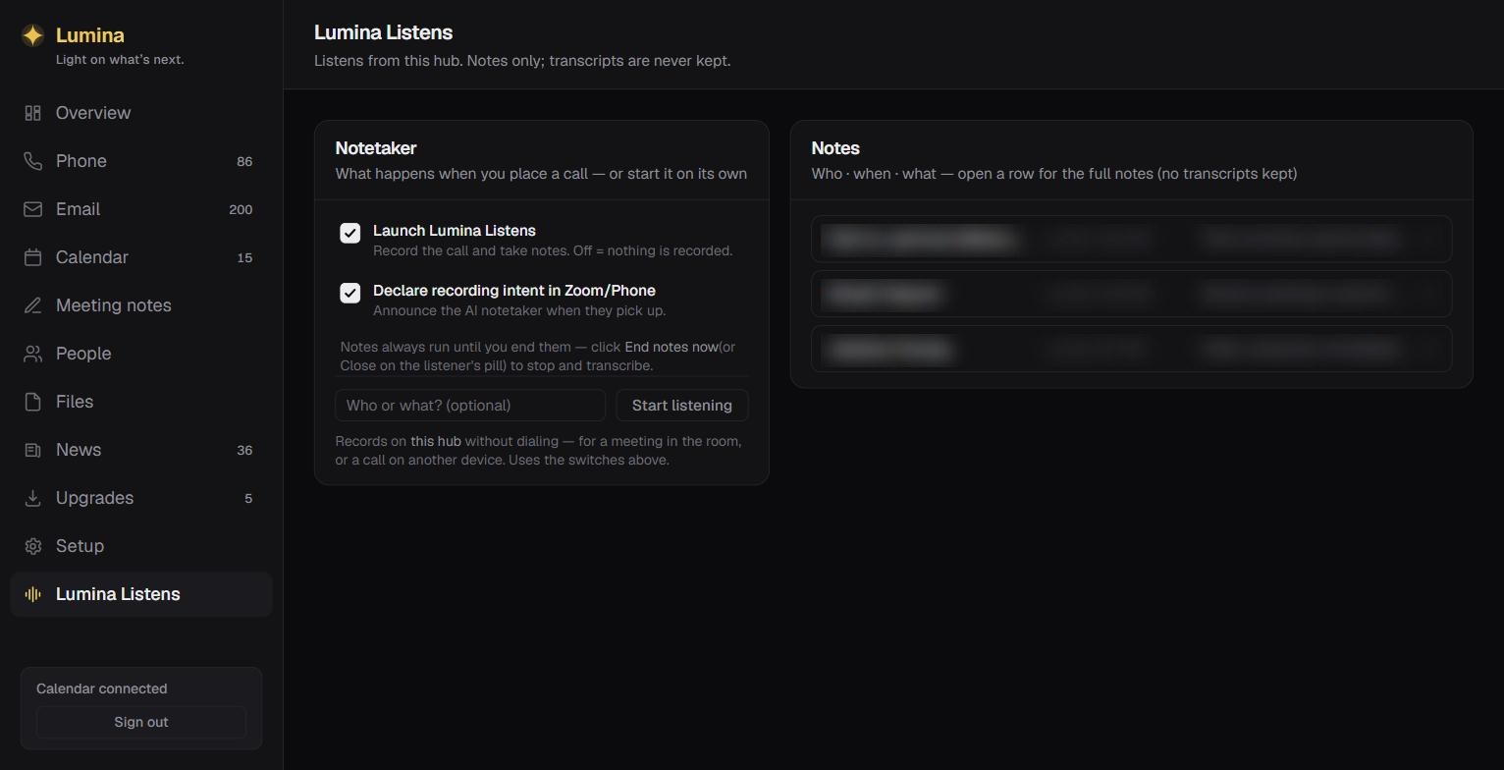Click the People icon in sidebar
This screenshot has width=1504, height=770.
[32, 354]
